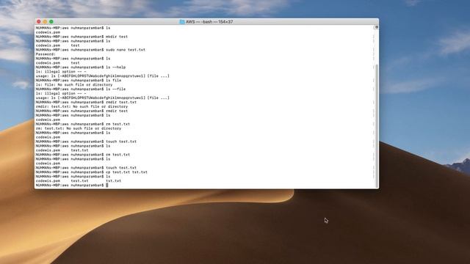Click the AWS folder icon in the title bar
Image resolution: width=470 pixels, height=264 pixels.
pyautogui.click(x=182, y=22)
